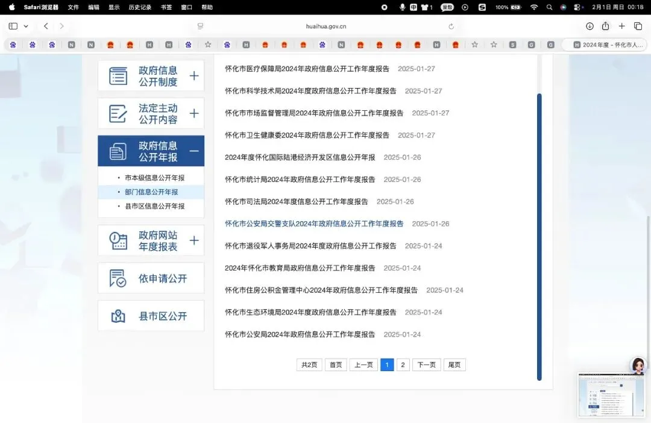This screenshot has width=651, height=423.
Task: Open the tab group dropdown chevron
Action: [x=26, y=26]
